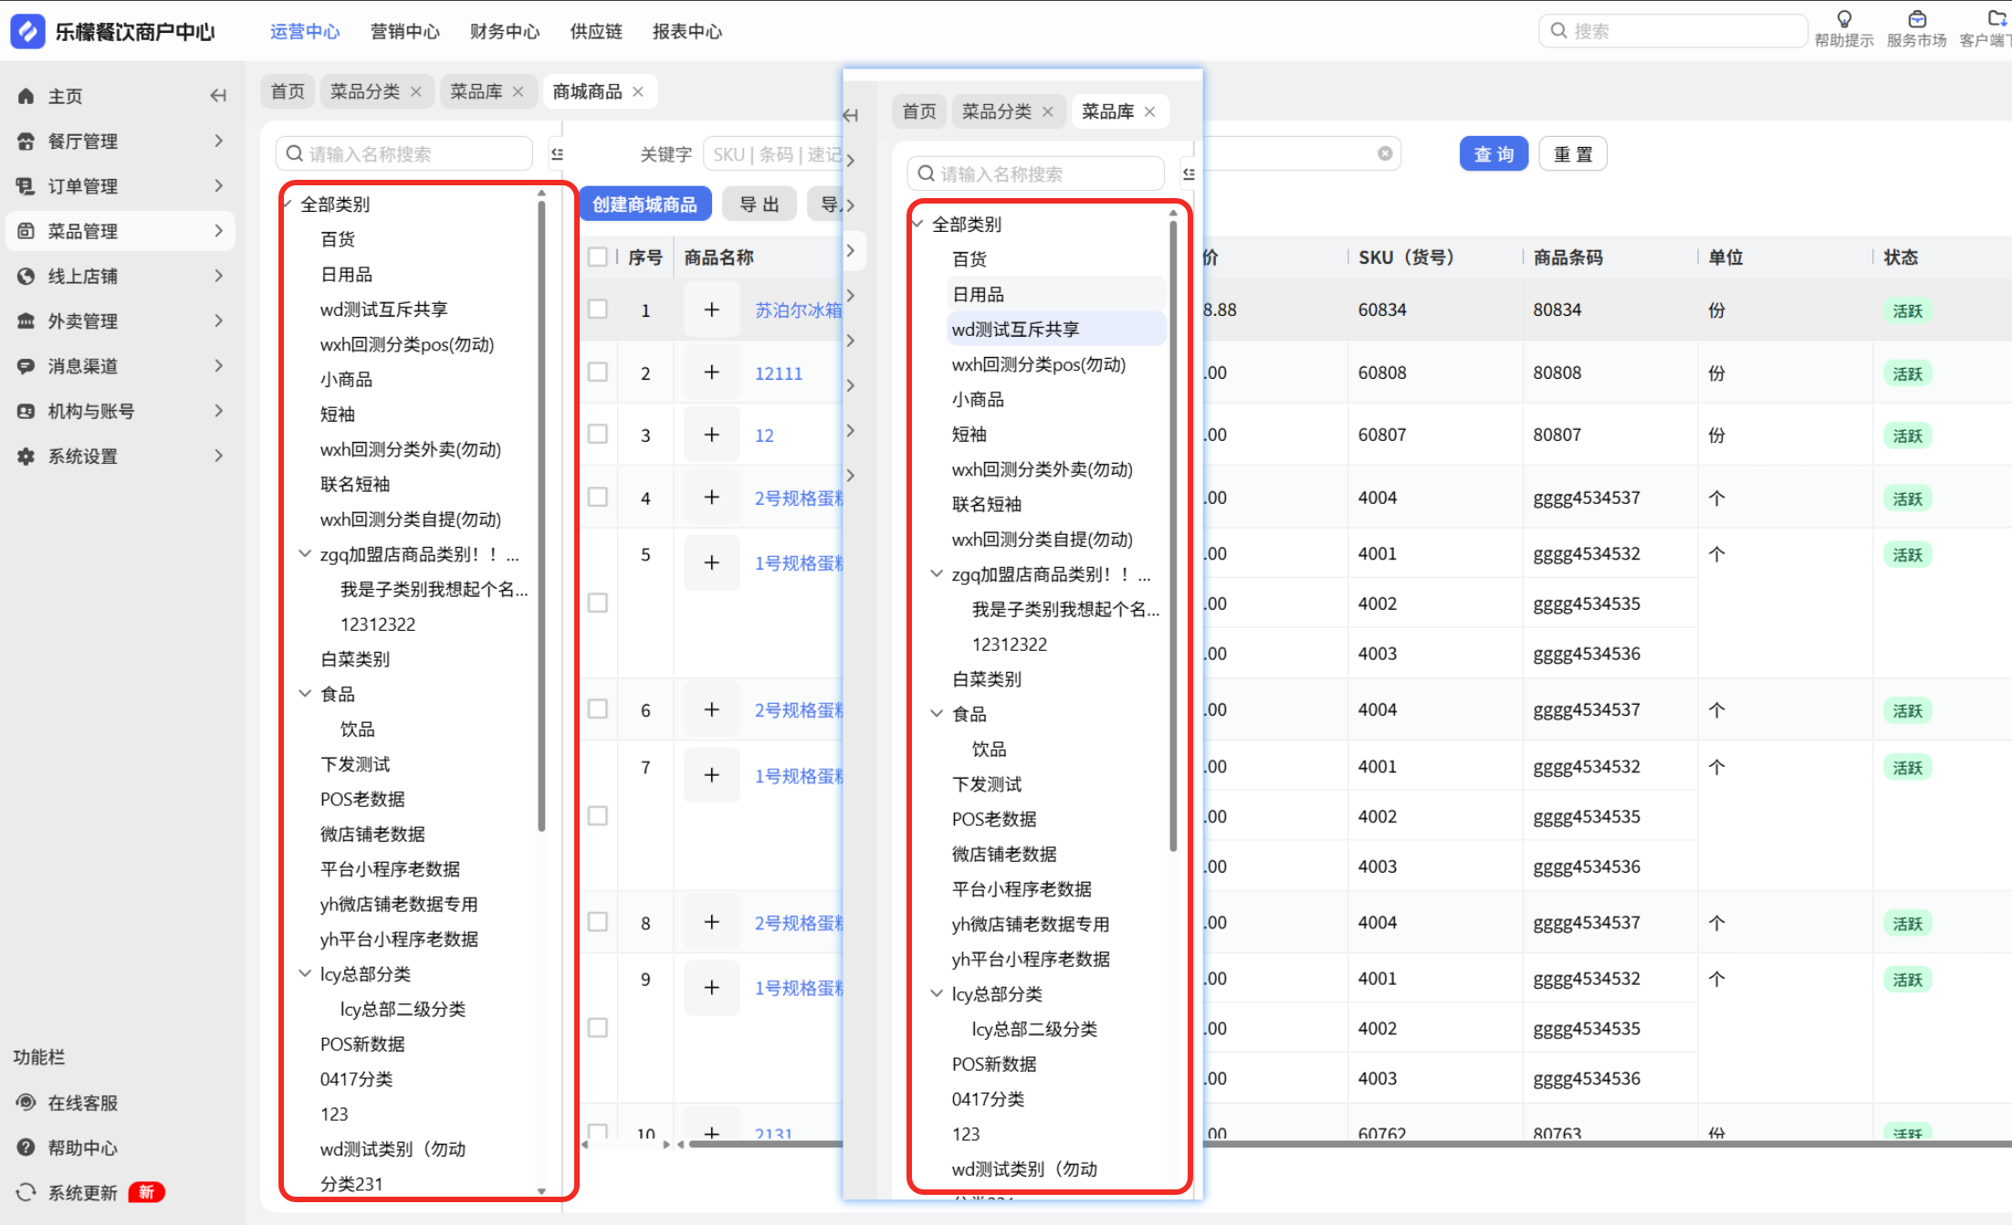Click plus icon in row 3 for item 12
Image resolution: width=2012 pixels, height=1225 pixels.
pyautogui.click(x=712, y=435)
